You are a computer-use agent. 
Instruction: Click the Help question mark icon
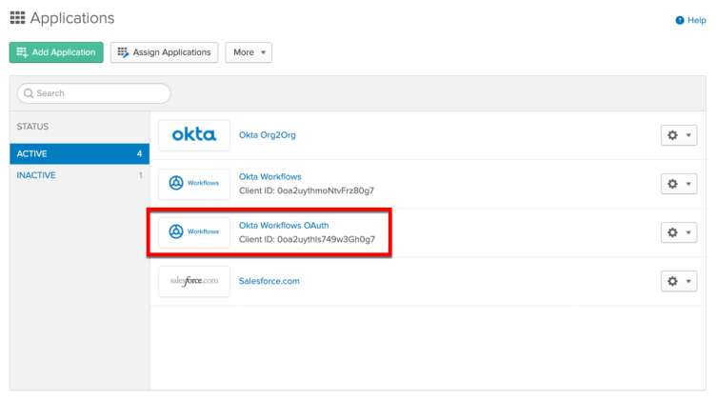coord(679,20)
